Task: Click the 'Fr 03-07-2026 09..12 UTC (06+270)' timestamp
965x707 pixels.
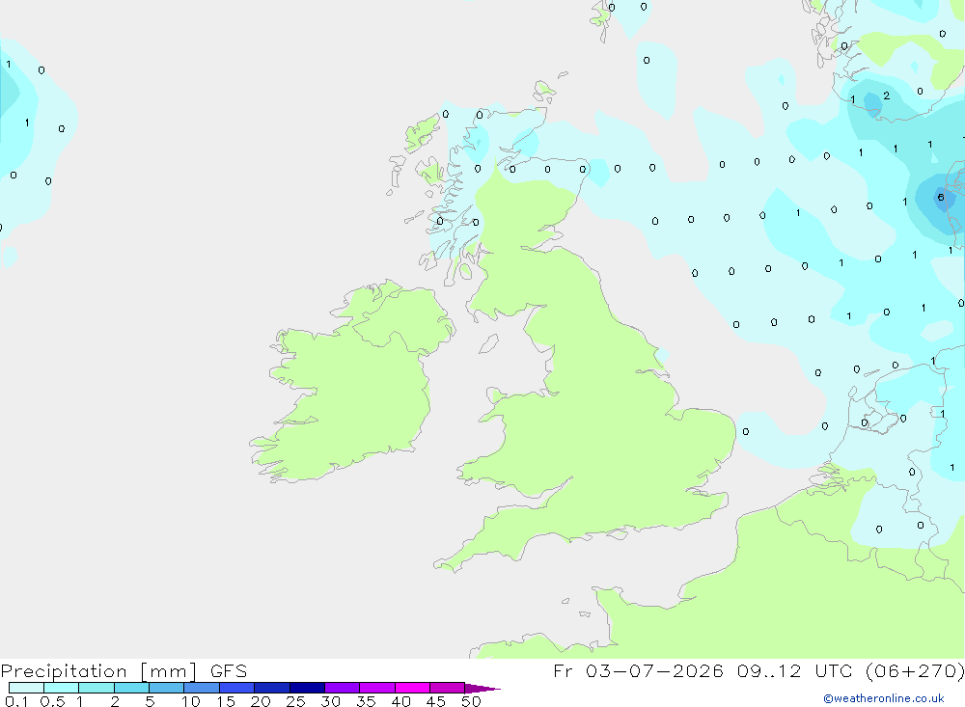Action: [758, 670]
